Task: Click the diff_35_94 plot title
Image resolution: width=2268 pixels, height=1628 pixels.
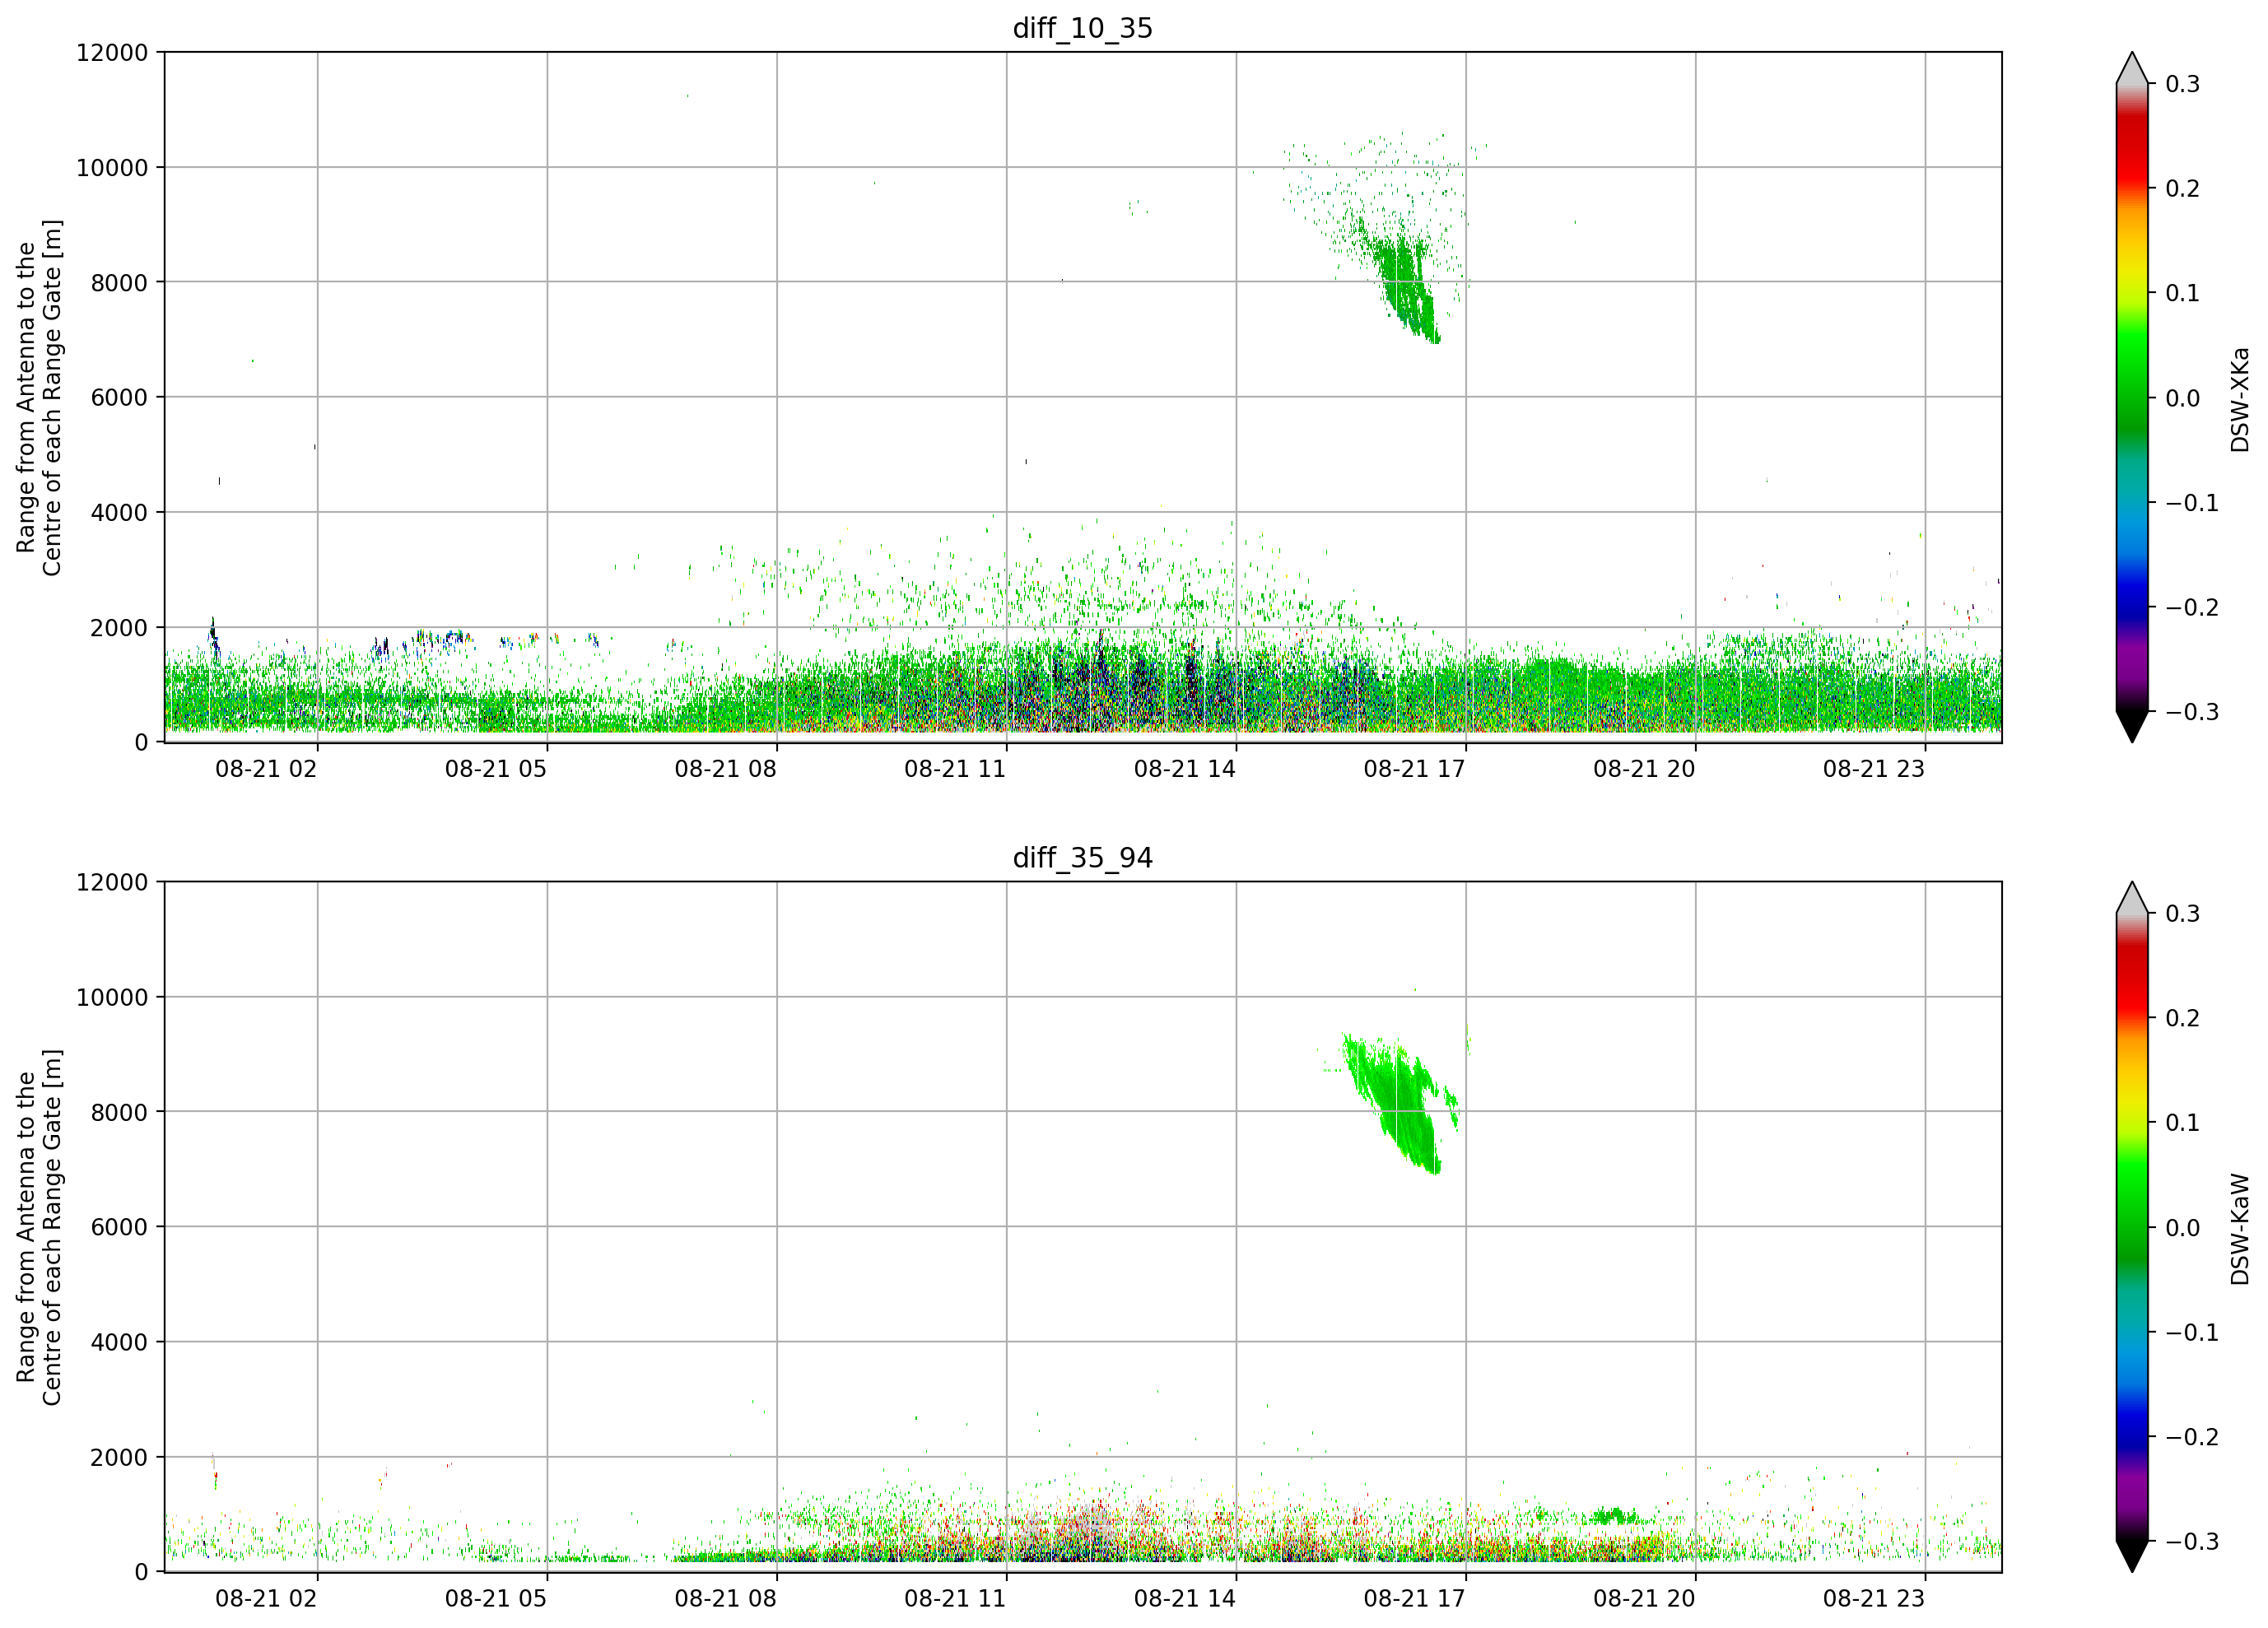Action: 1082,858
